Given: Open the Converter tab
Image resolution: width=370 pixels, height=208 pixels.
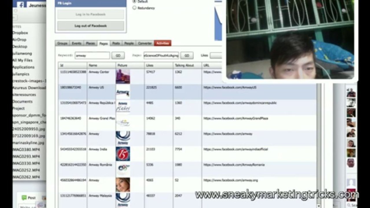Looking at the screenshot, I should (x=145, y=43).
